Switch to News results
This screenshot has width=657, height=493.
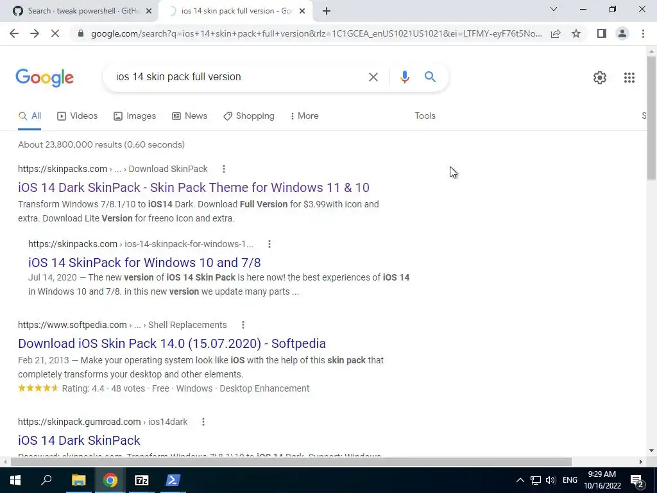(189, 116)
